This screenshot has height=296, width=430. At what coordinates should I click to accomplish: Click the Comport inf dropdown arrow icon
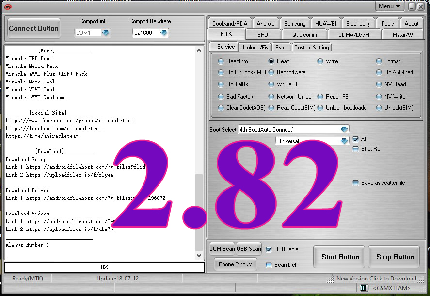106,32
